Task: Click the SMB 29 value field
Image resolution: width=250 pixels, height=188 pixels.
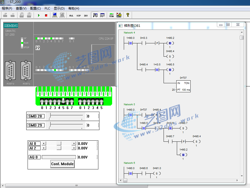Action: (93, 125)
